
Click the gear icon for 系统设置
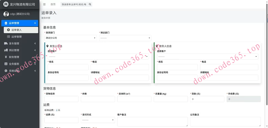pyautogui.click(x=6, y=71)
